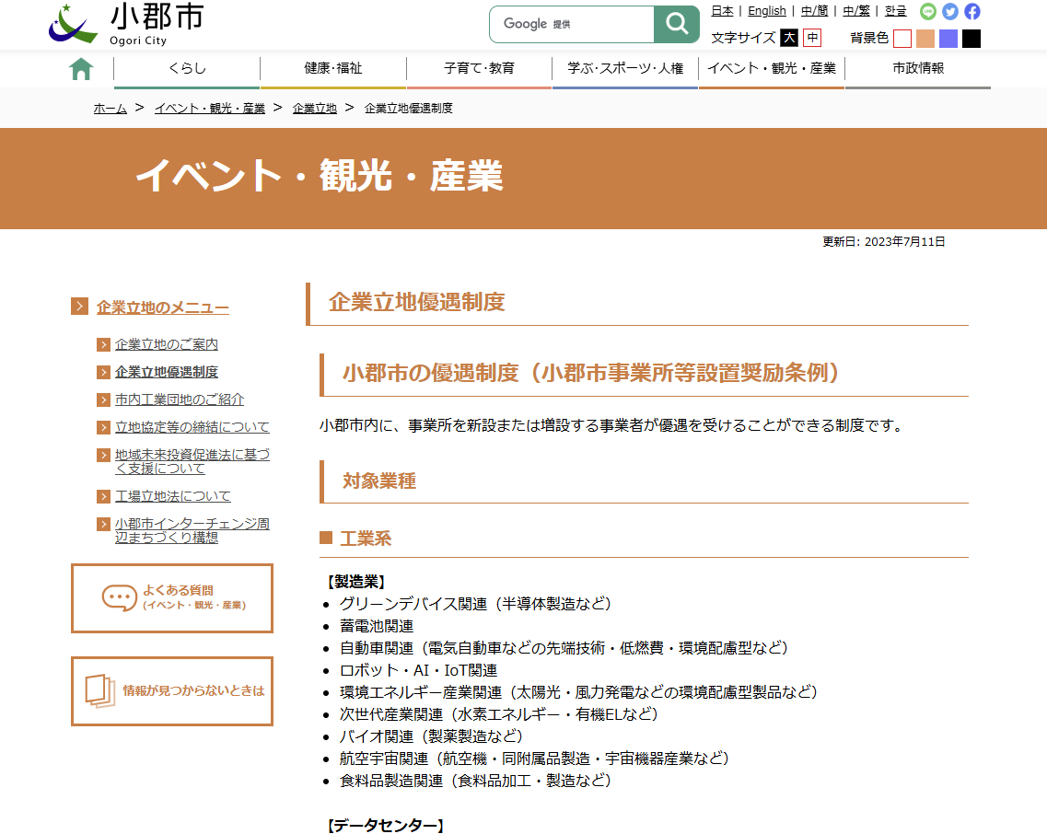The width and height of the screenshot is (1047, 834).
Task: Set text size to 中
Action: [812, 38]
